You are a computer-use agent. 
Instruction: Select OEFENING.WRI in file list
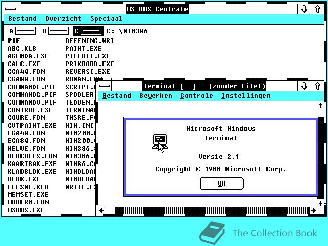pyautogui.click(x=90, y=41)
